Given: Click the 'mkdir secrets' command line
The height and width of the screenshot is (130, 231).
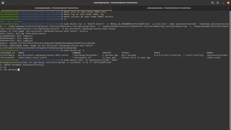Looking at the screenshot, I should tap(88, 17).
